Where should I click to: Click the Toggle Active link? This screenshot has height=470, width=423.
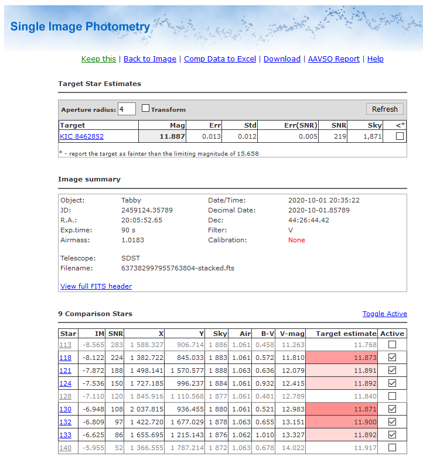pos(384,314)
